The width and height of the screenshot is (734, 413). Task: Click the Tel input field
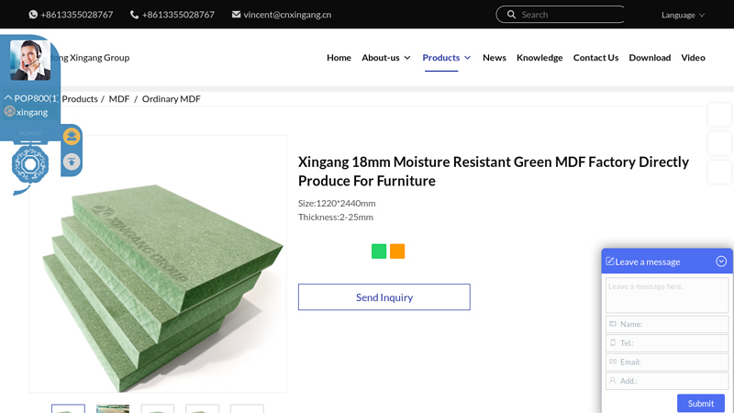[x=667, y=342]
